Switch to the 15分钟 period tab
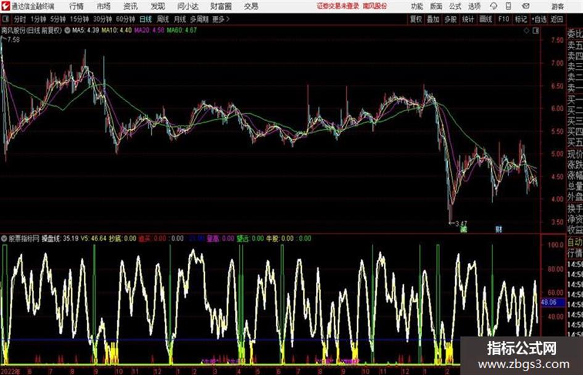 click(x=80, y=19)
